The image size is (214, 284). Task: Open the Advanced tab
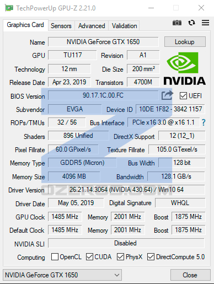[x=92, y=26]
